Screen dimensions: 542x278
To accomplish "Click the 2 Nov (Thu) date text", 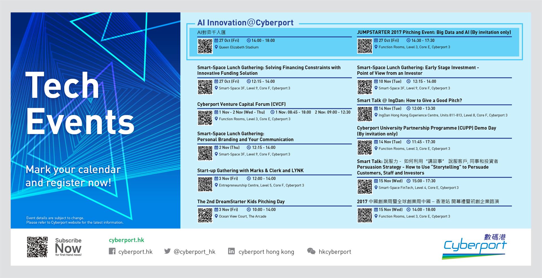I will (x=229, y=148).
